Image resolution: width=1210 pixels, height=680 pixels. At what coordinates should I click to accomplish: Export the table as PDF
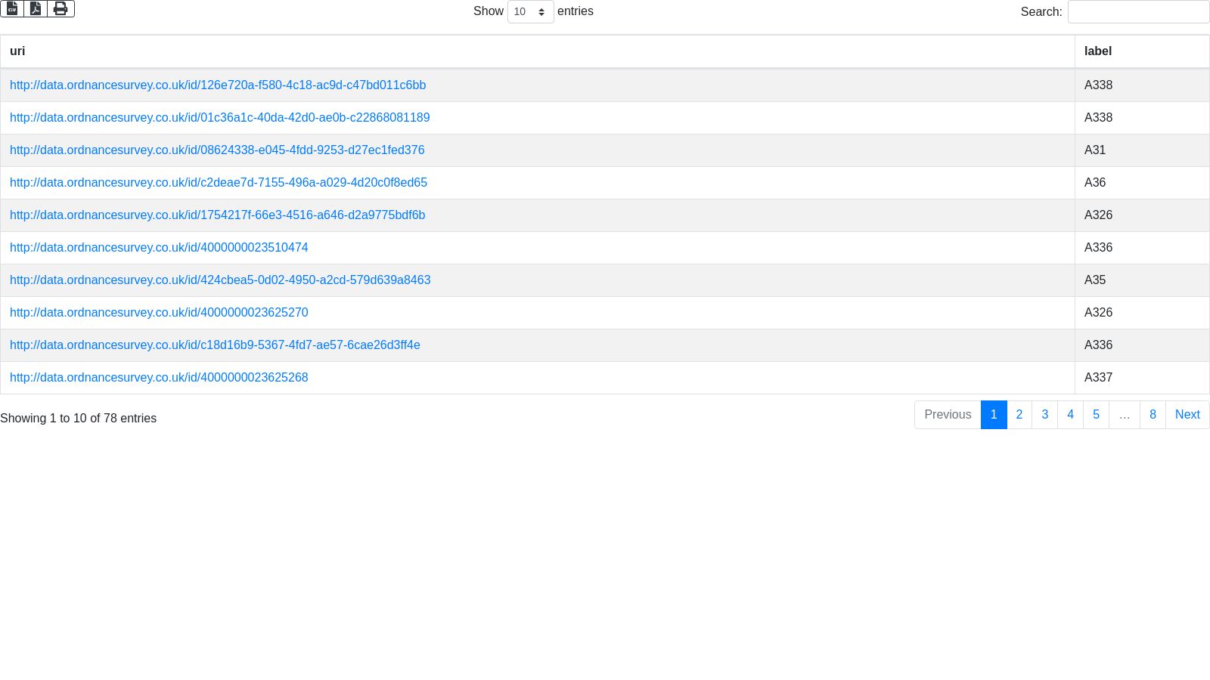(x=36, y=8)
